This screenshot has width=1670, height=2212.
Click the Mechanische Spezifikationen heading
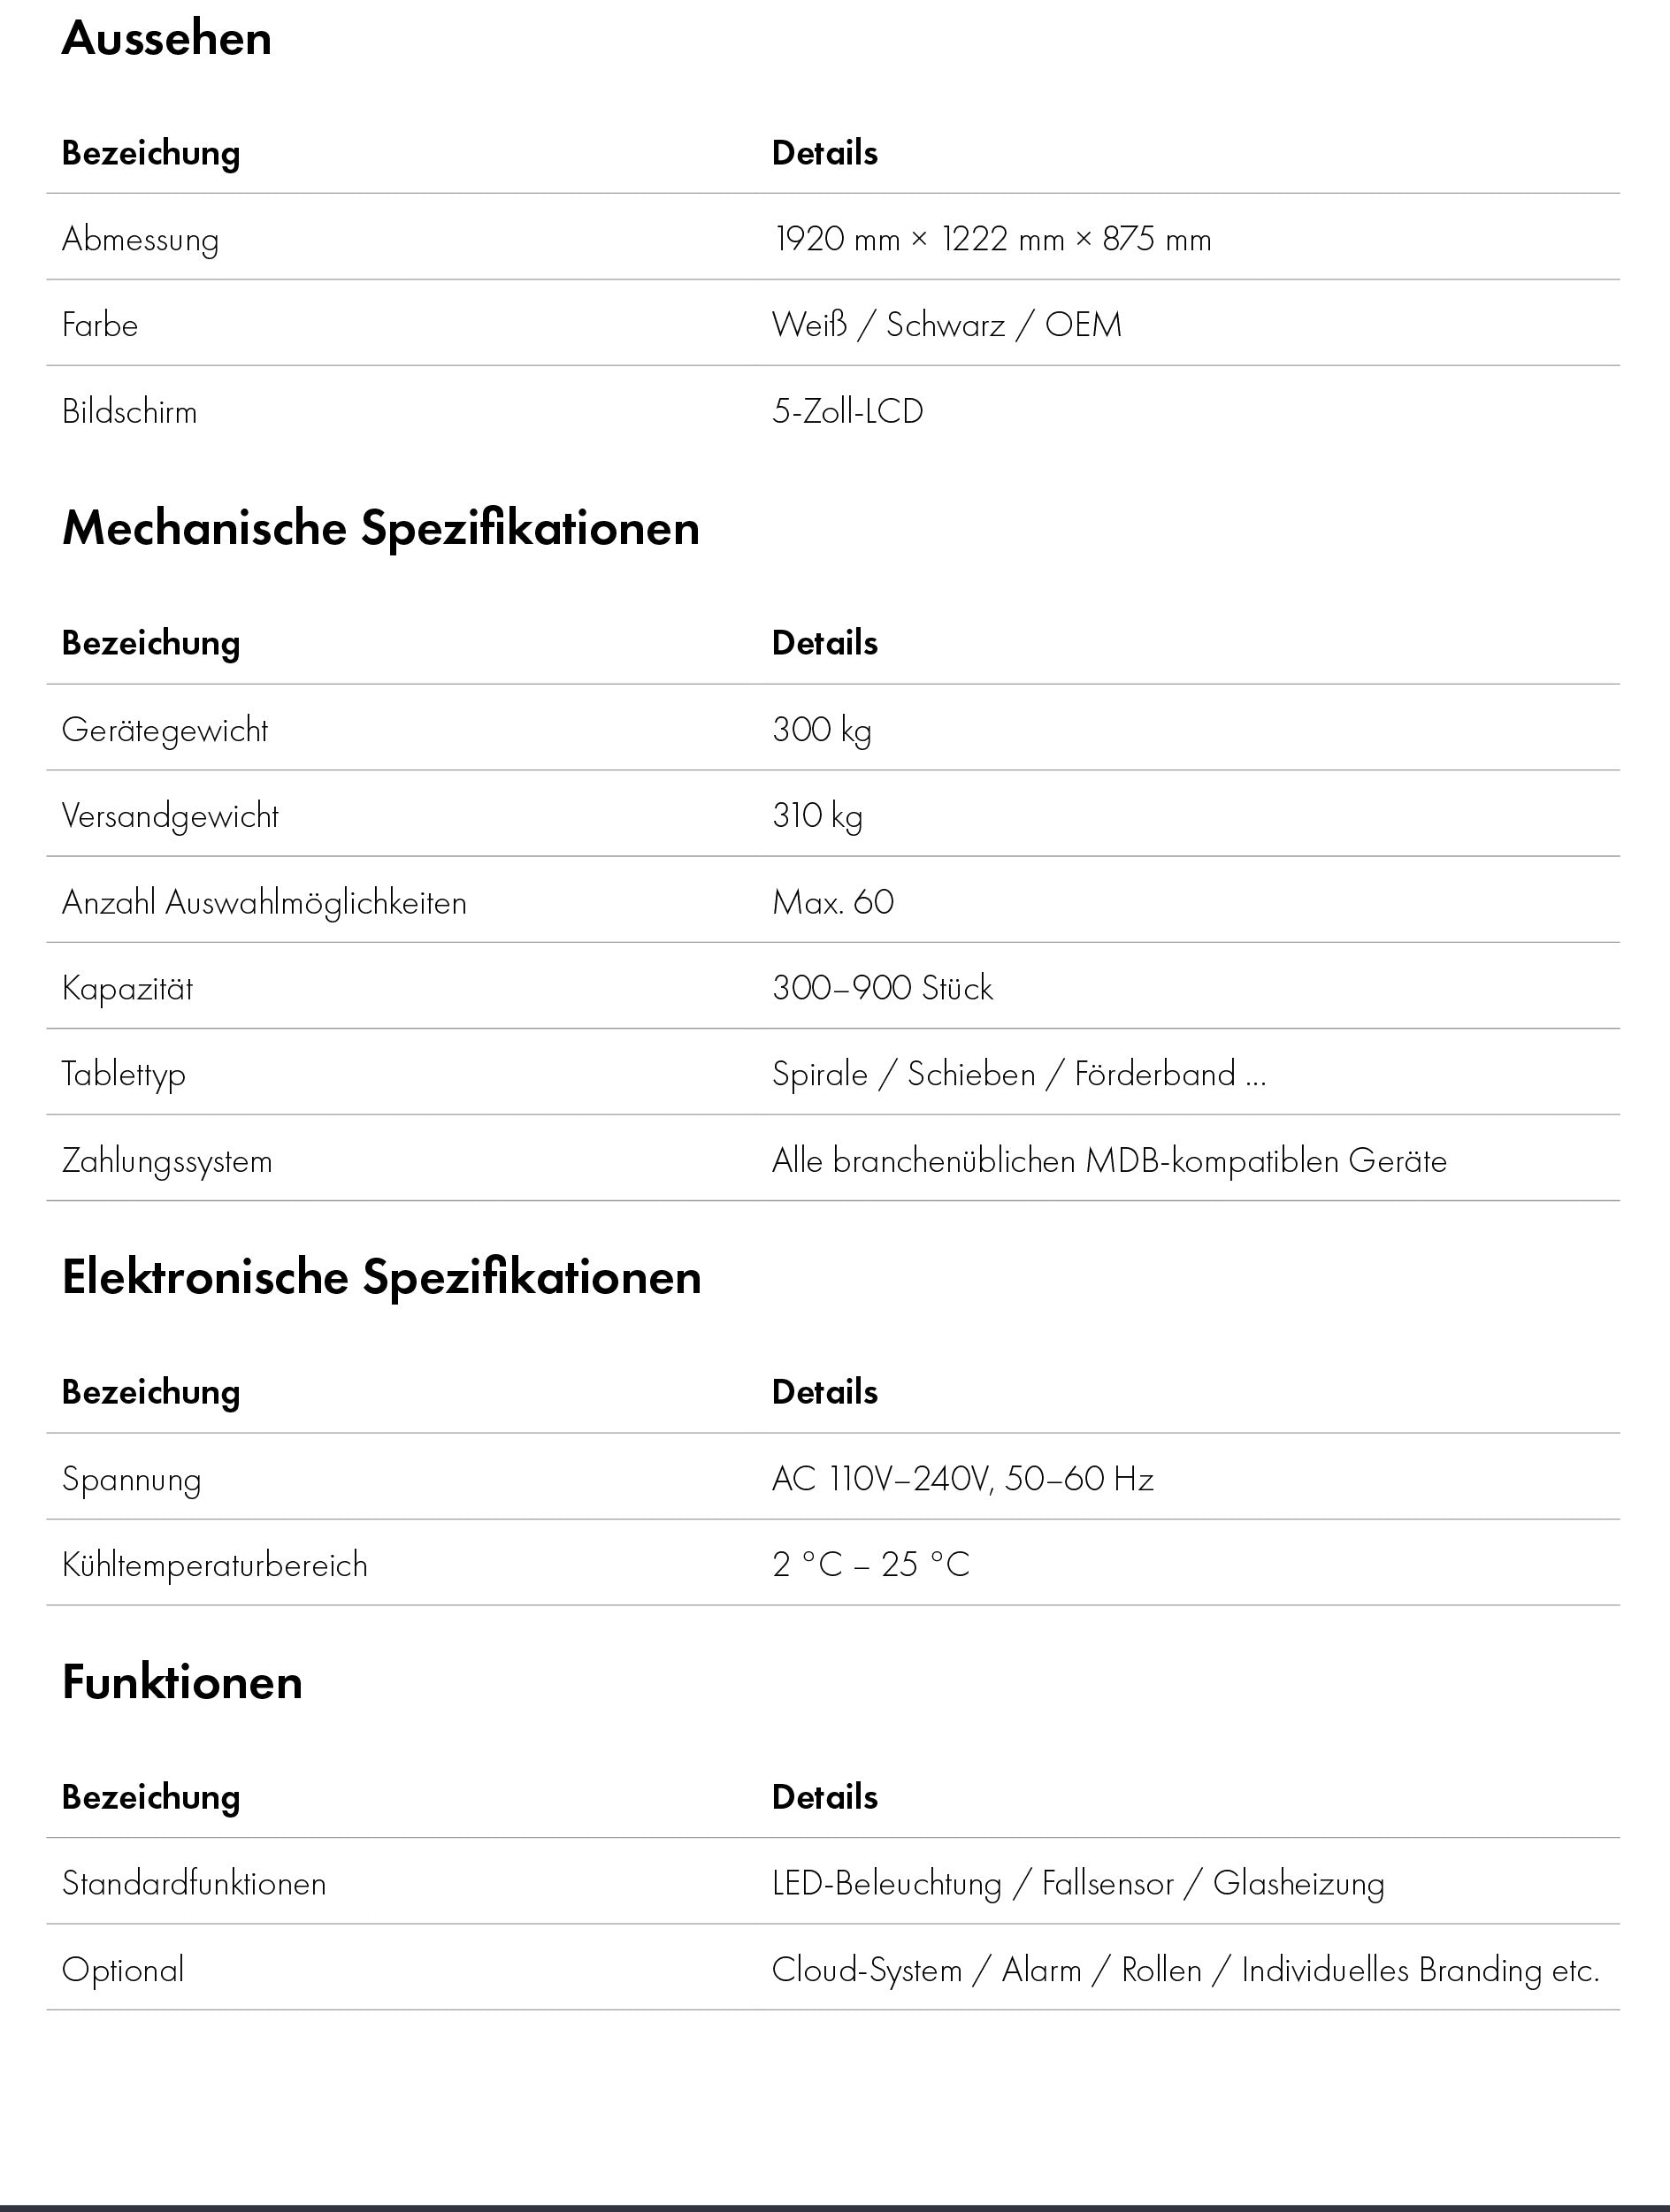380,528
